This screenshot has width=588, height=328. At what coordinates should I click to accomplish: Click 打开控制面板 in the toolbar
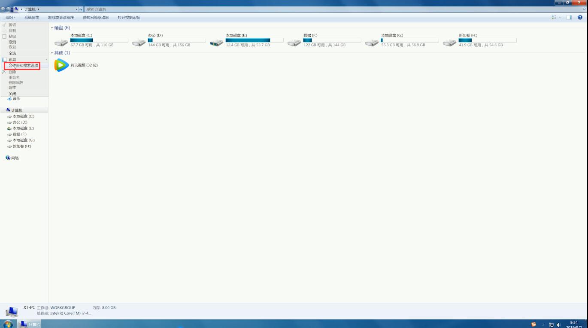(x=129, y=18)
